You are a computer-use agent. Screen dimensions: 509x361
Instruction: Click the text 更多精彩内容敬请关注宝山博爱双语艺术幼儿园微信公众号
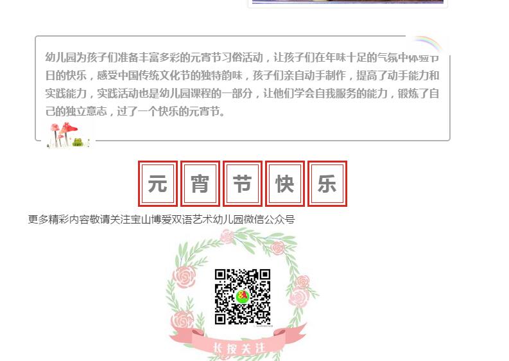tap(161, 219)
